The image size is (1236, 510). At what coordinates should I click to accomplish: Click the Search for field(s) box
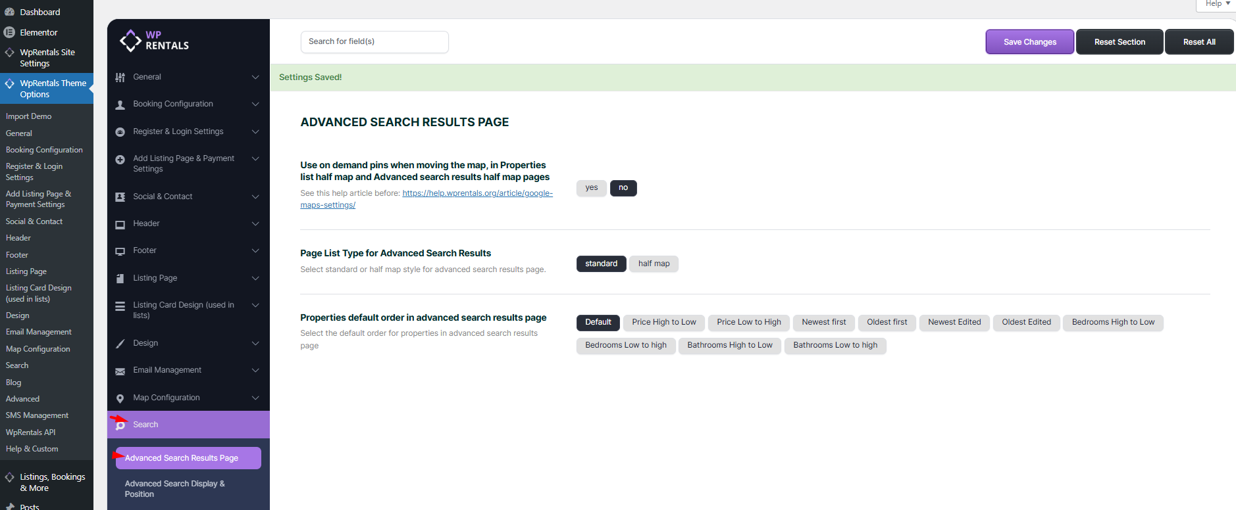(x=374, y=41)
